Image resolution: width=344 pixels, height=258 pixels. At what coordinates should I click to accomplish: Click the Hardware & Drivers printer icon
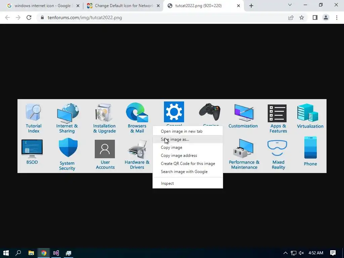(137, 149)
